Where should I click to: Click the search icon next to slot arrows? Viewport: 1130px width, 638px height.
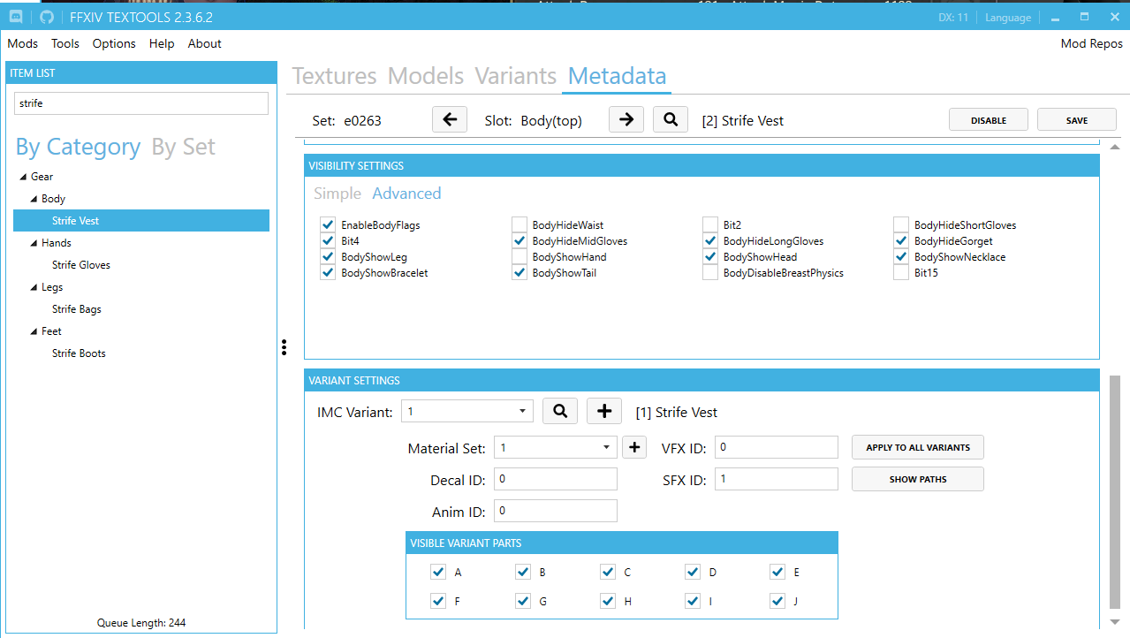pyautogui.click(x=671, y=119)
